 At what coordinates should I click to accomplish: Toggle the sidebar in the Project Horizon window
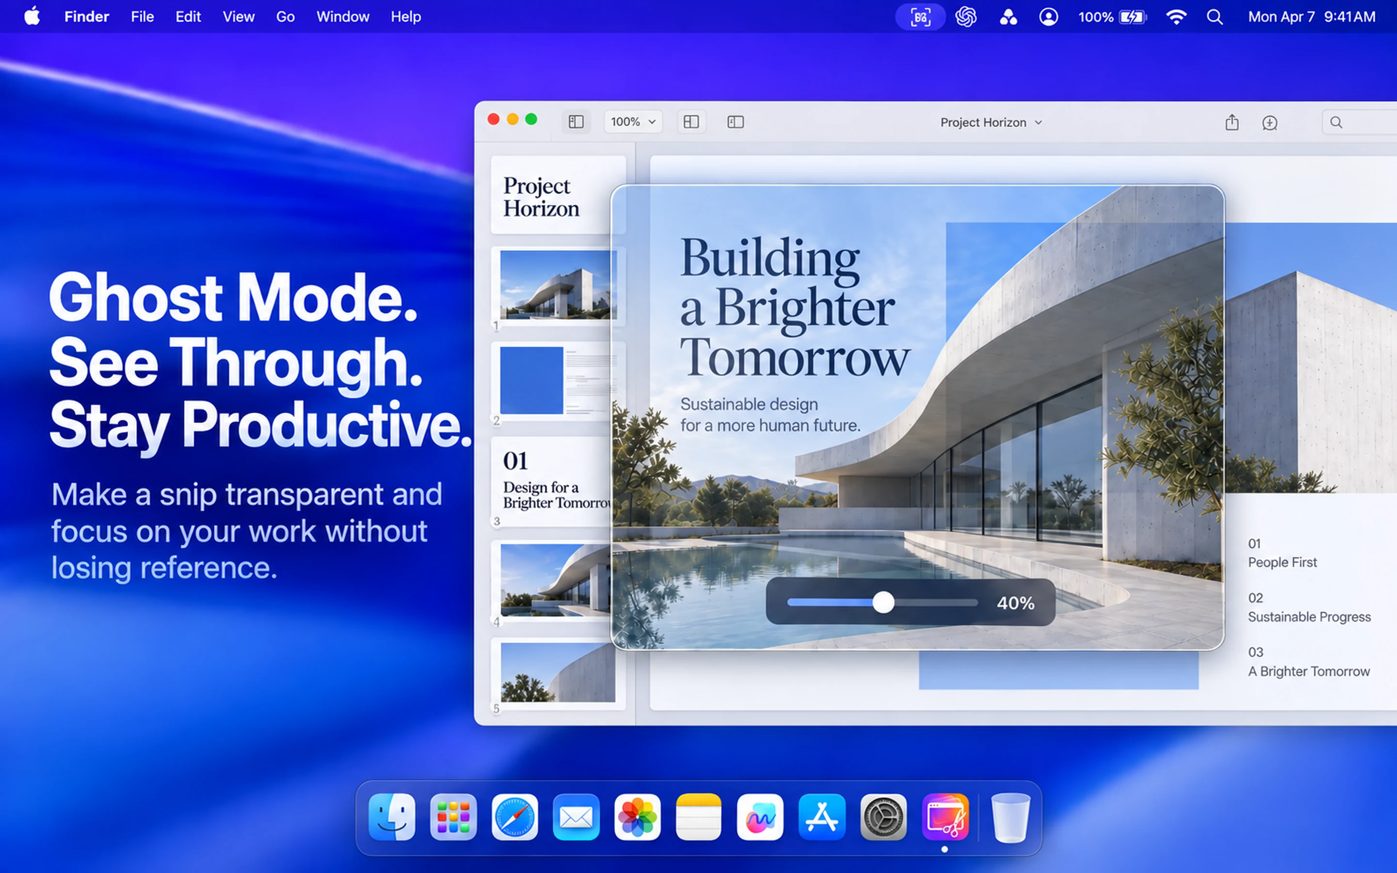pyautogui.click(x=576, y=122)
